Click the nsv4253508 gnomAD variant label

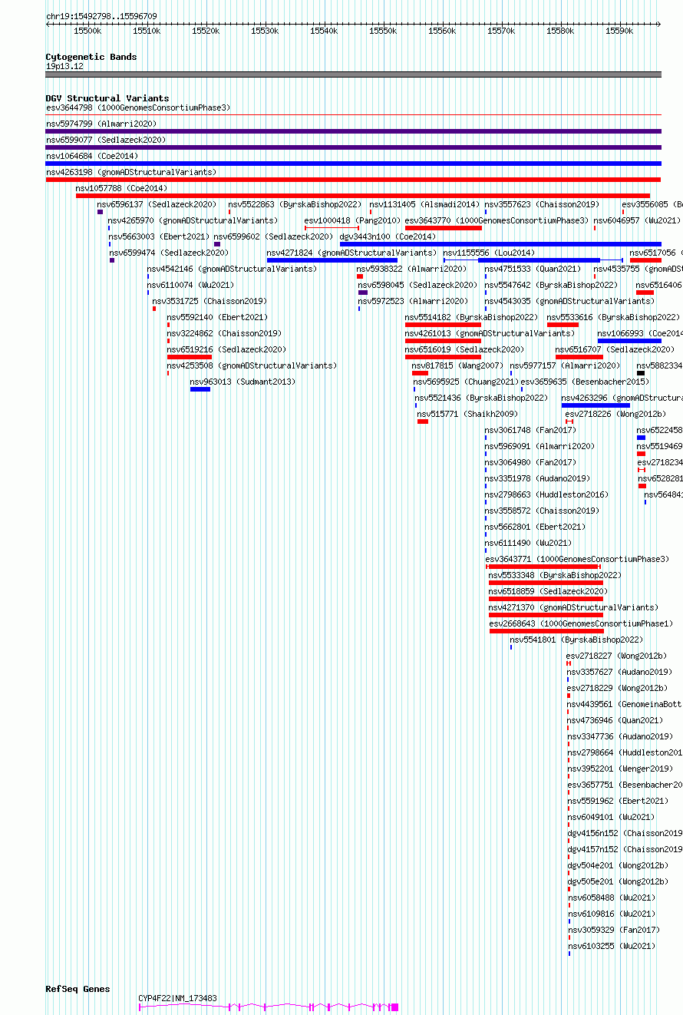tap(252, 365)
